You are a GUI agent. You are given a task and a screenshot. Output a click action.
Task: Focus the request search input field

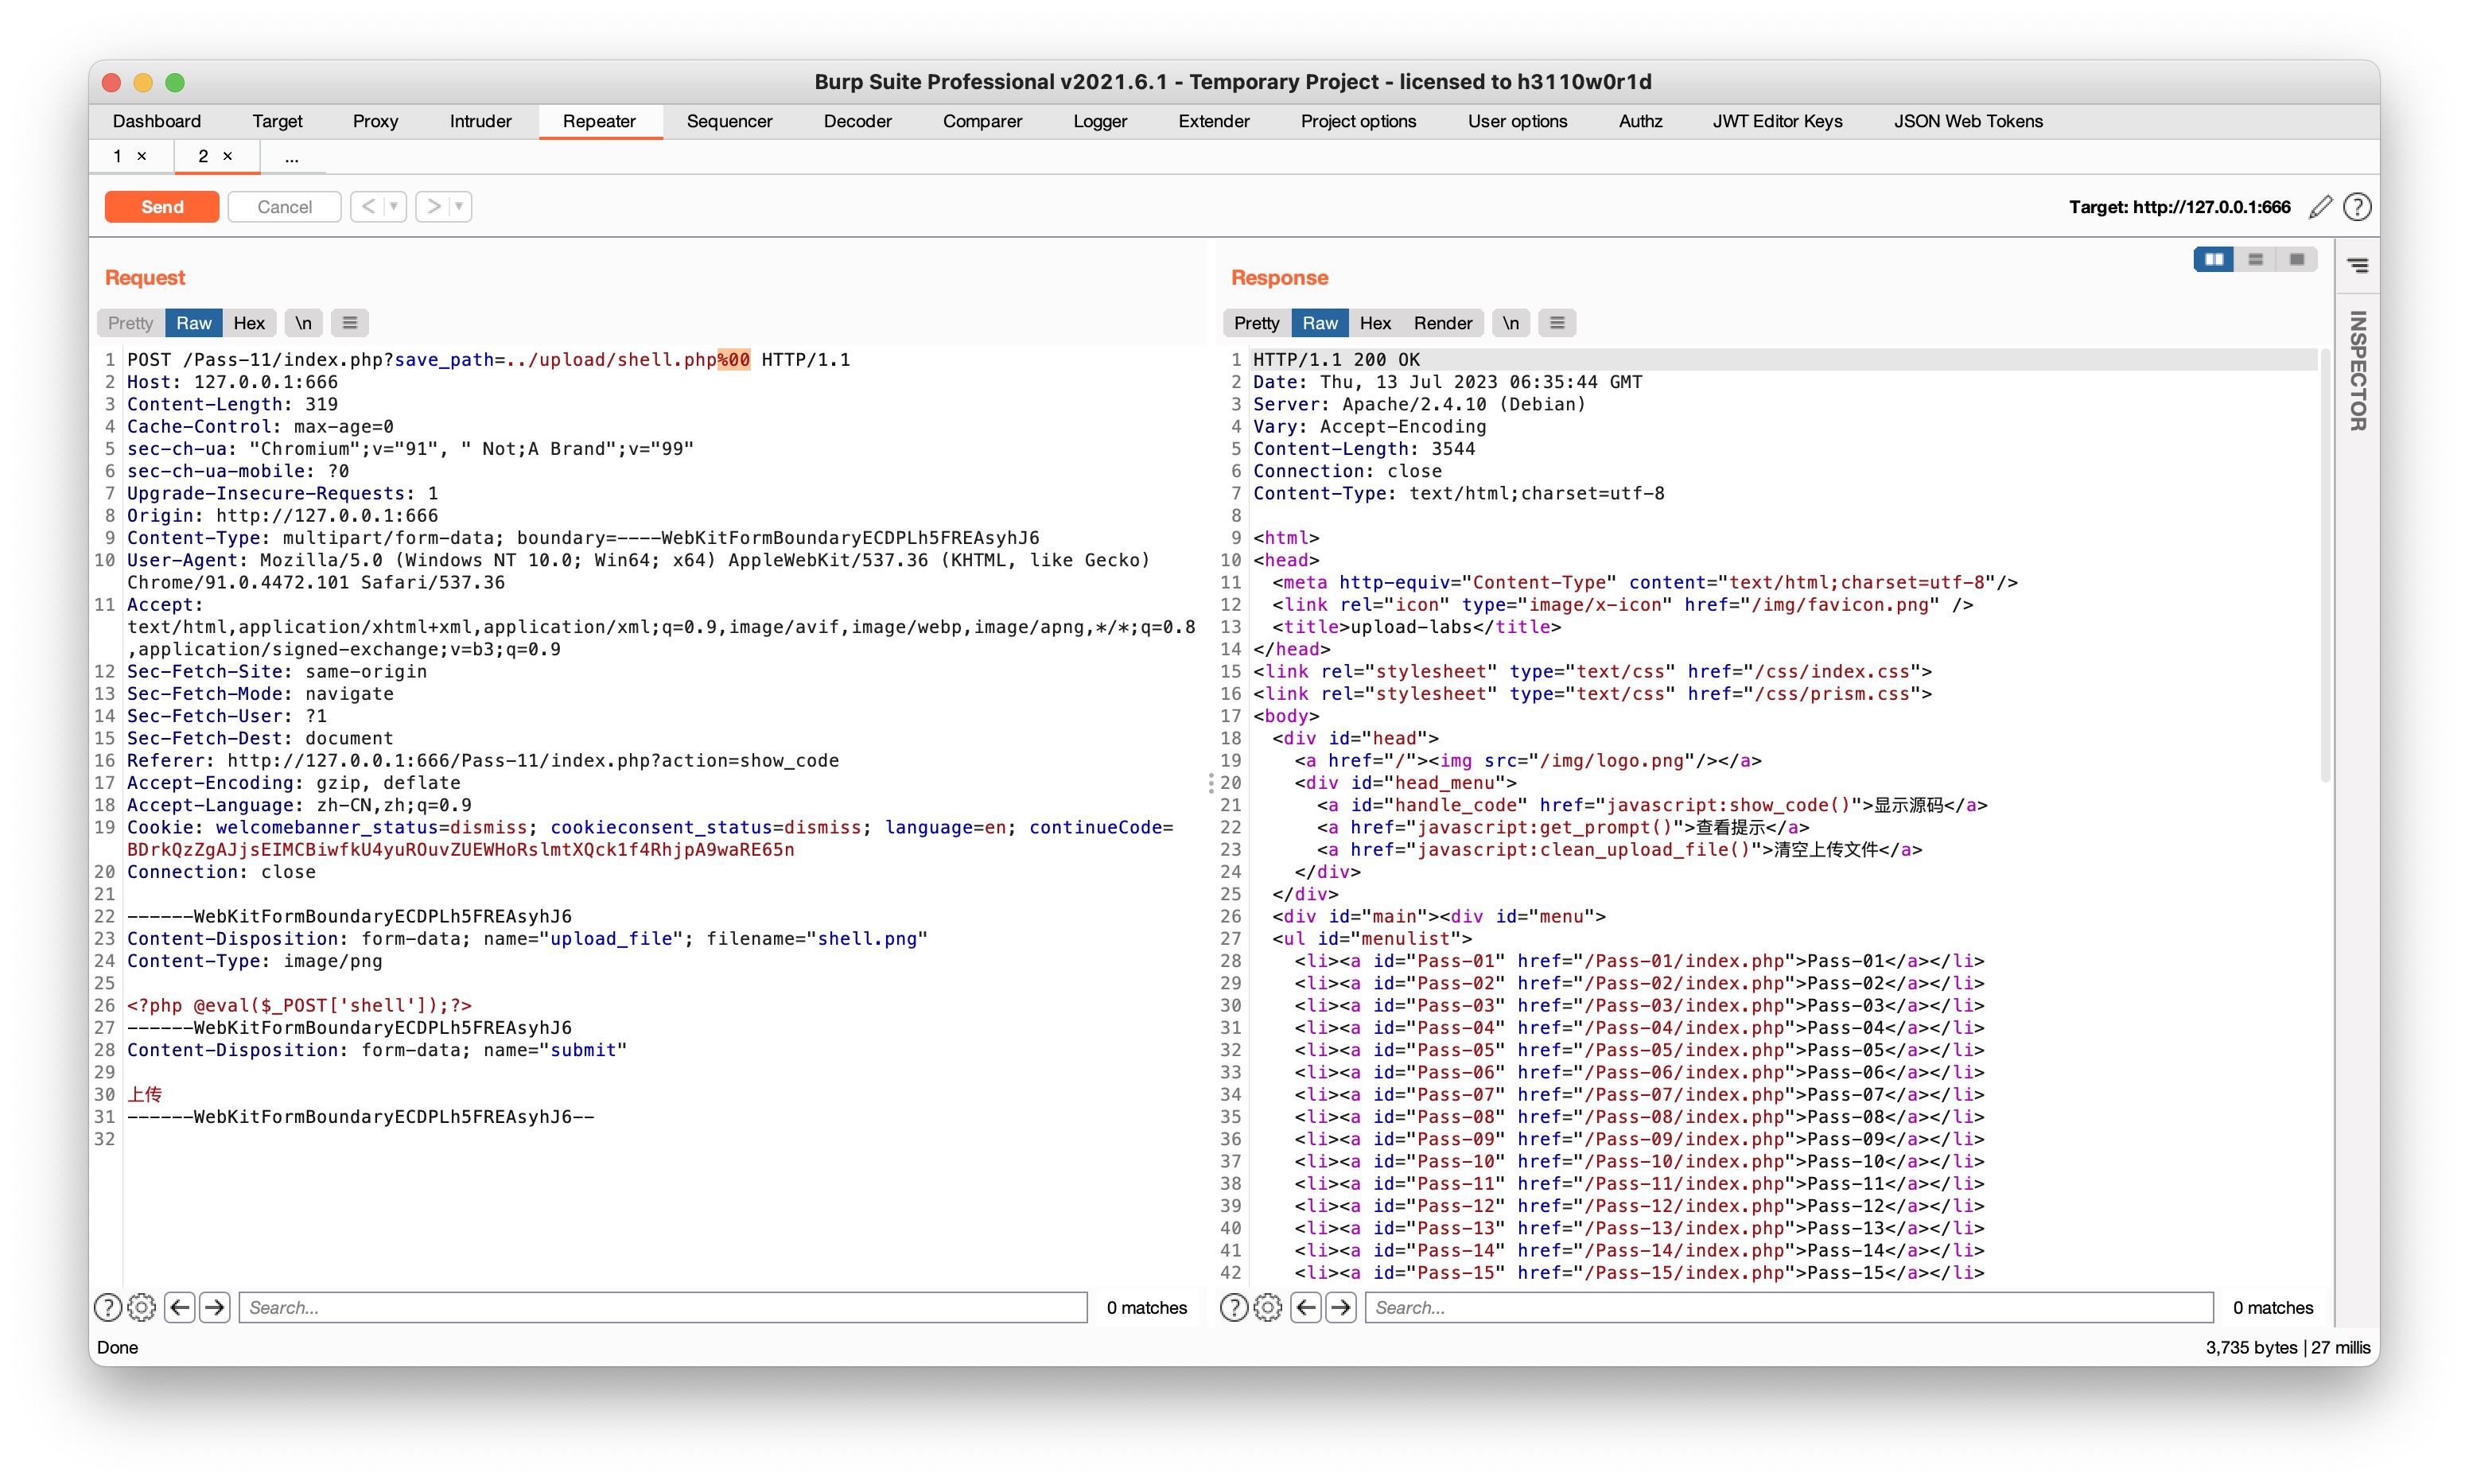click(662, 1307)
